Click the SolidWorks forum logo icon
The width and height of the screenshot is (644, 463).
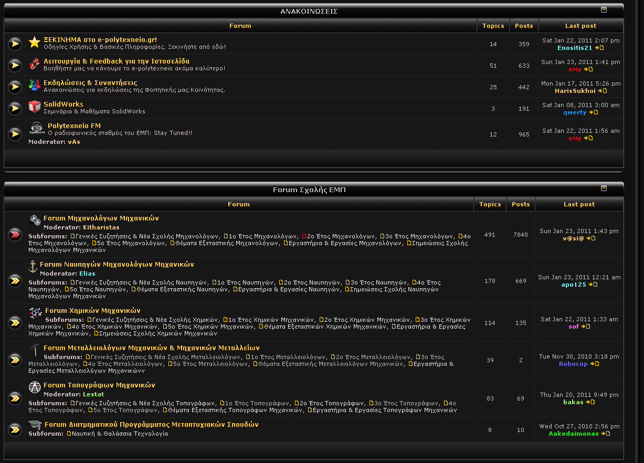35,107
